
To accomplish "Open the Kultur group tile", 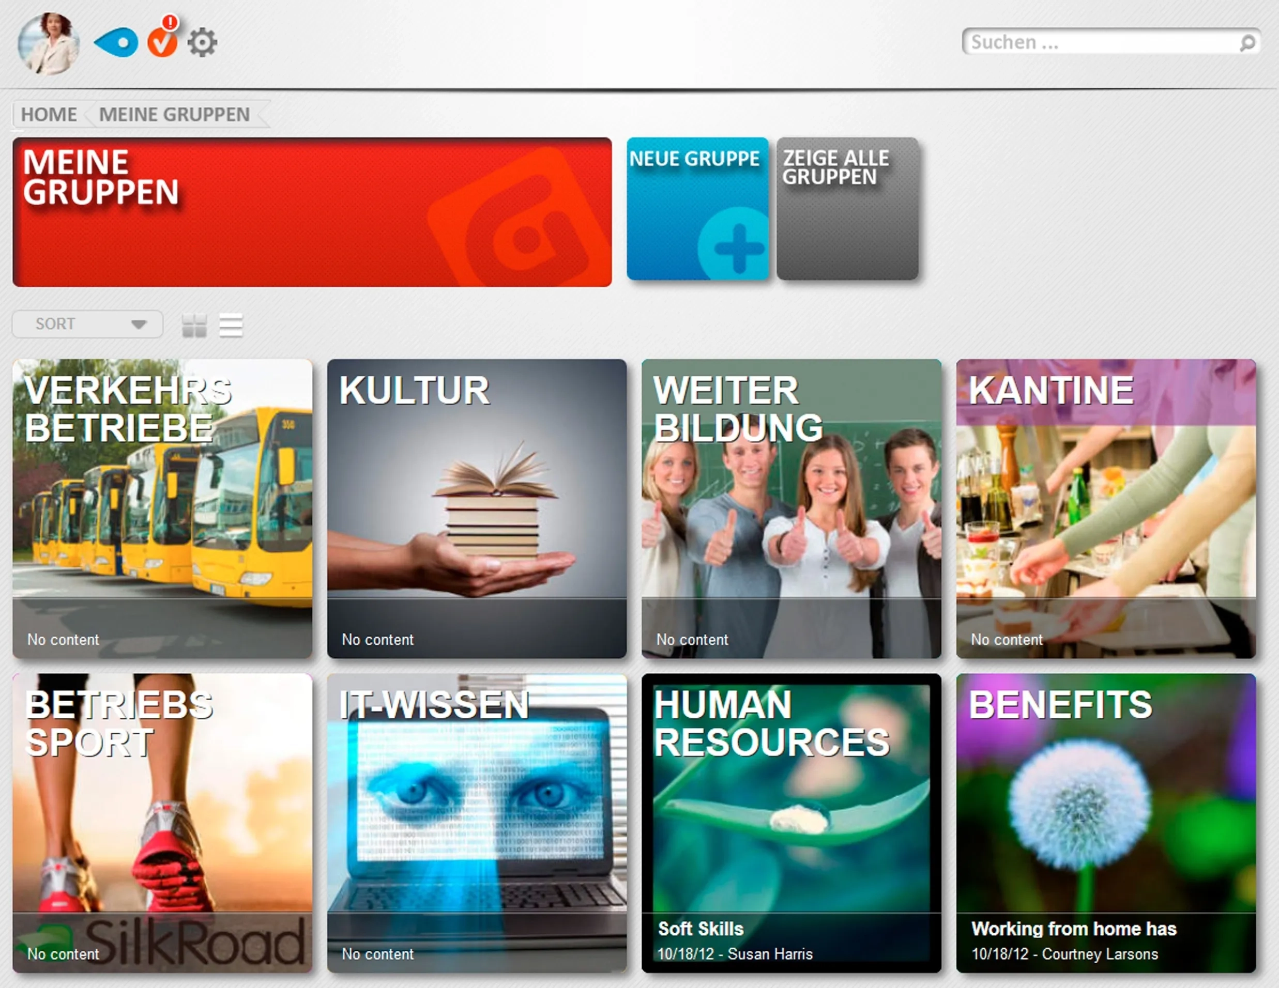I will 477,508.
